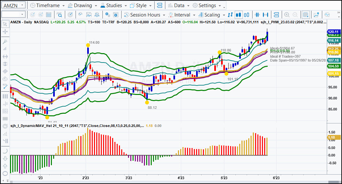The width and height of the screenshot is (342, 184).
Task: Toggle the grid selection button
Action: point(306,15)
